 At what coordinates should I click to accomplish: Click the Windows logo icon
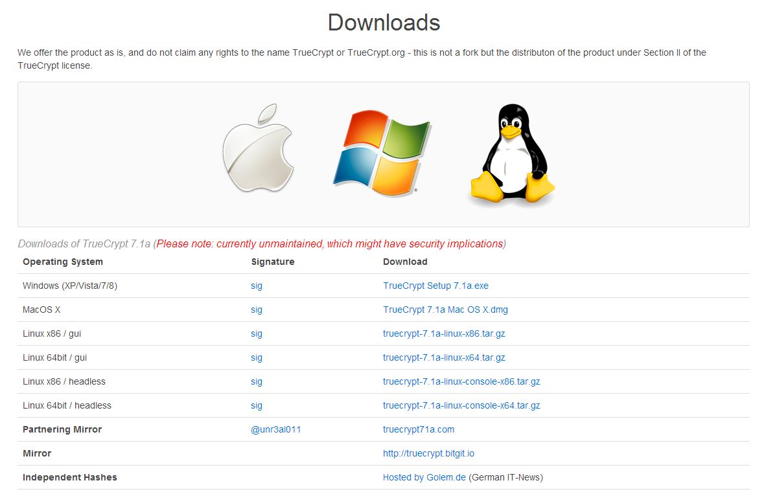click(x=382, y=153)
